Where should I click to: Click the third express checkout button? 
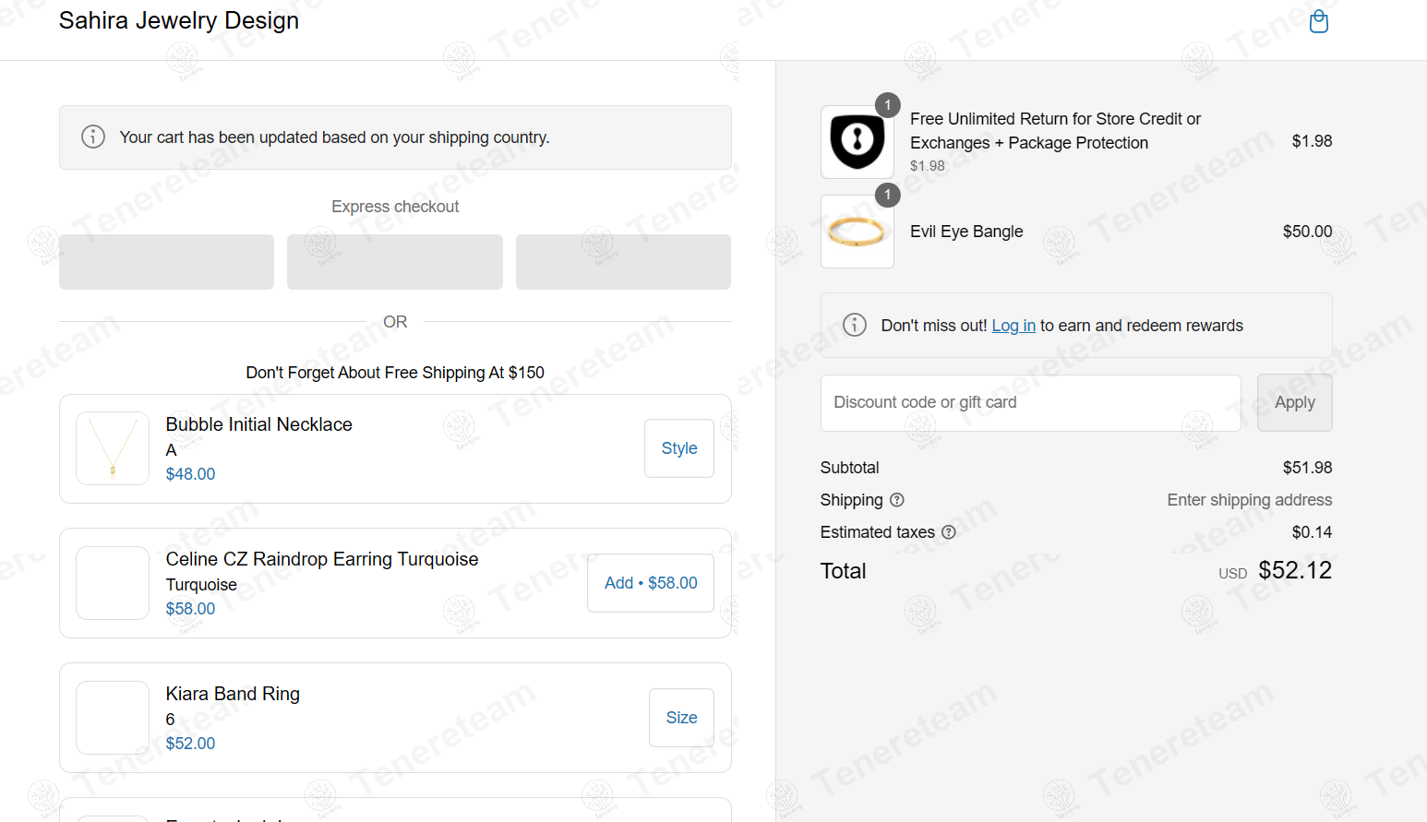click(x=623, y=262)
